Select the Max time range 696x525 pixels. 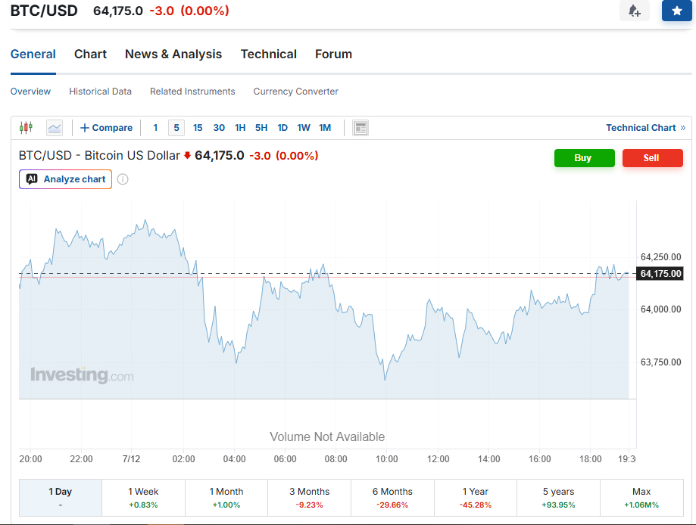pos(641,498)
